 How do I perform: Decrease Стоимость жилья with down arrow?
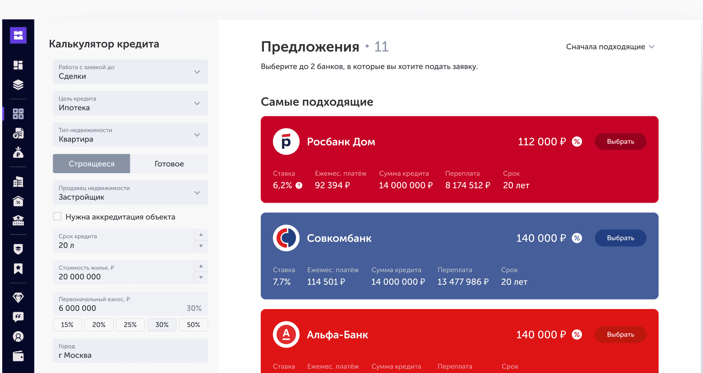pyautogui.click(x=201, y=278)
